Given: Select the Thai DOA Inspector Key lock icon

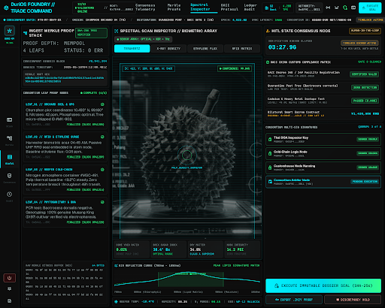Looking at the screenshot, I should coord(270,140).
